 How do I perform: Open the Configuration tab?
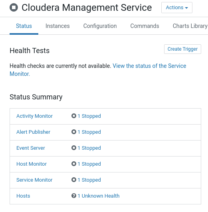pos(100,26)
